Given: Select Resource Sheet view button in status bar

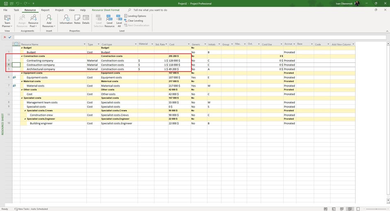Looking at the screenshot, I should coord(350,209).
